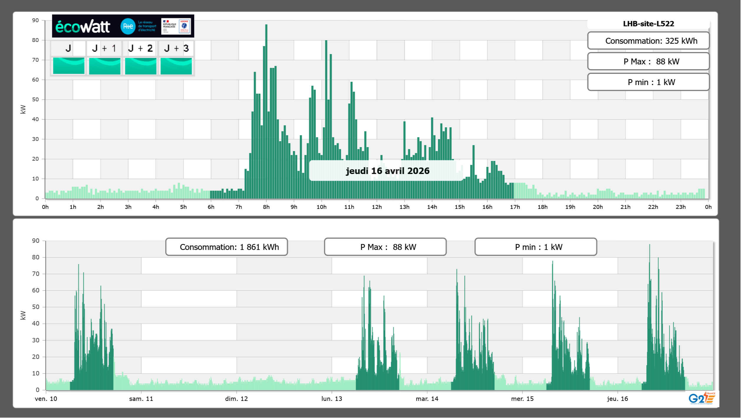Click the green signal icon under J + 1
The image size is (741, 418).
point(104,66)
